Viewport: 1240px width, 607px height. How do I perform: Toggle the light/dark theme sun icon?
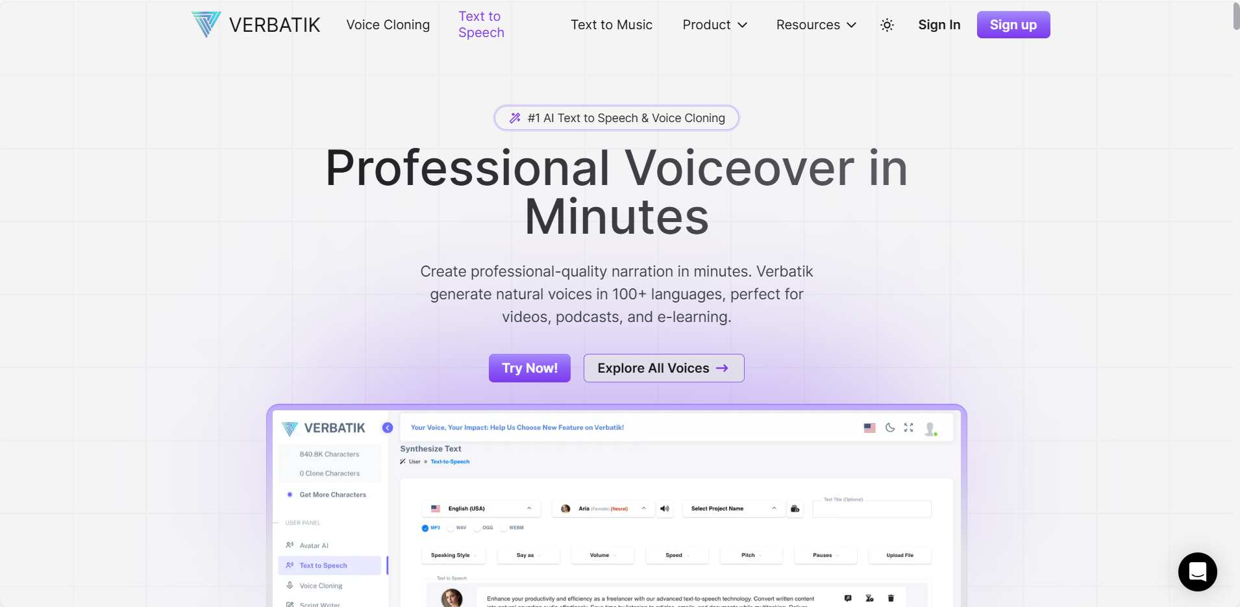tap(887, 25)
